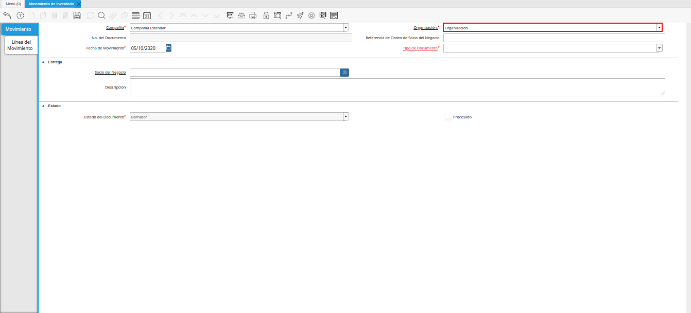Click the No. del Documento field
The image size is (691, 313).
pos(240,38)
